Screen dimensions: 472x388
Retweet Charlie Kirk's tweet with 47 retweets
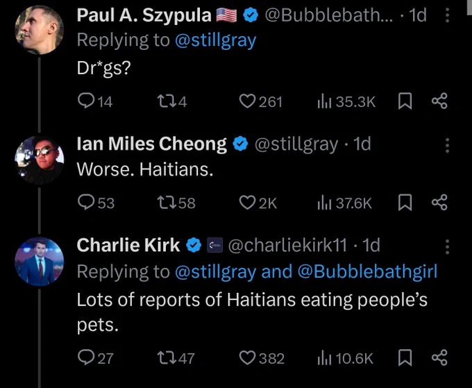pyautogui.click(x=176, y=358)
